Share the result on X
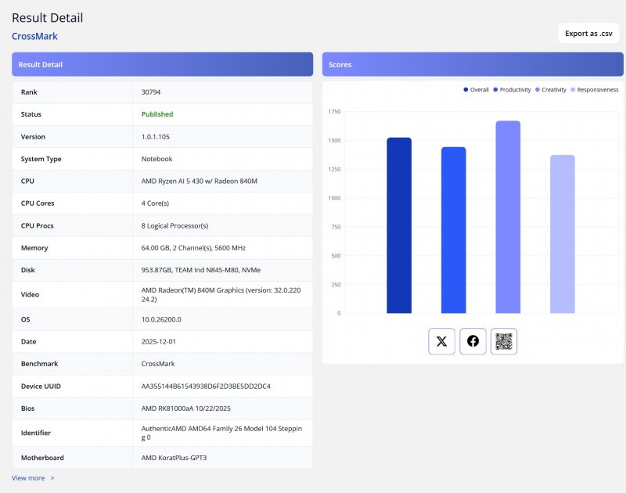 pyautogui.click(x=441, y=341)
